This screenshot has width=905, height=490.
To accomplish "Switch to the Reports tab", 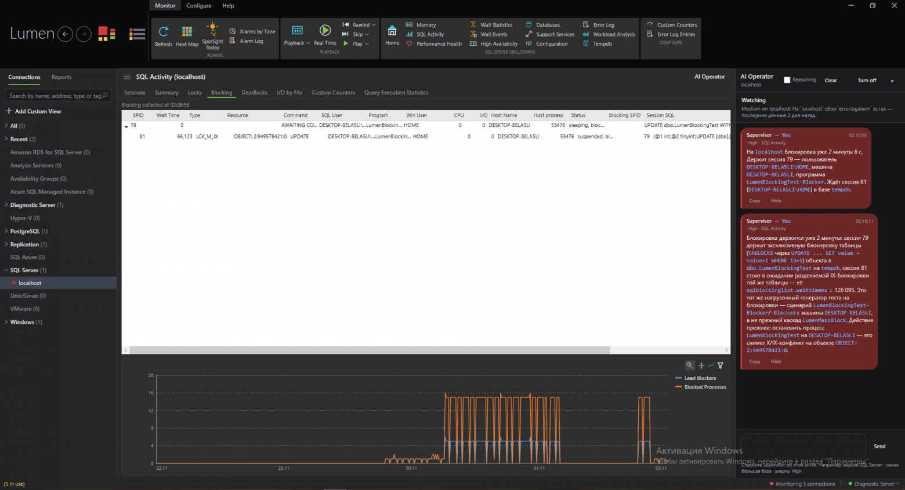I will point(61,77).
